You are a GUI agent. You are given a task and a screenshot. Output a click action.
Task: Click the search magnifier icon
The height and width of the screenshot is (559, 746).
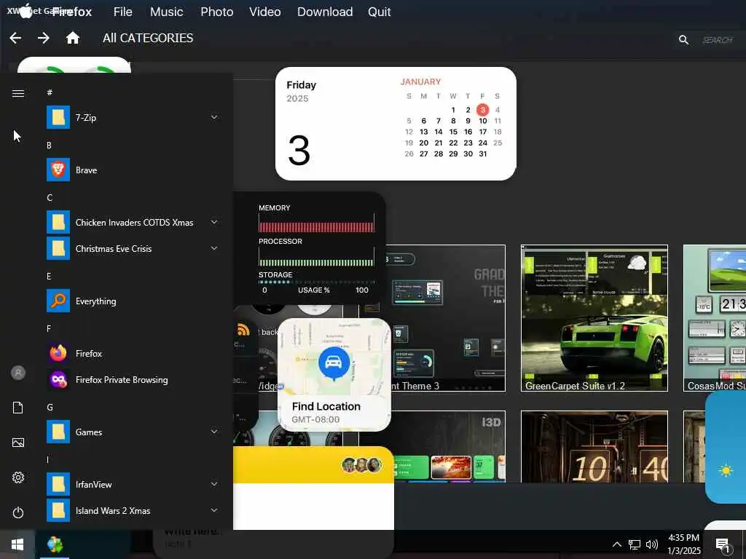click(x=683, y=40)
